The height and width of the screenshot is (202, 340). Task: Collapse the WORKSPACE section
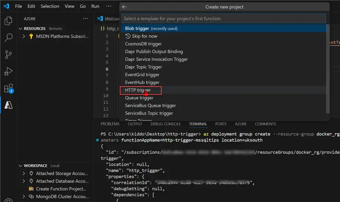[20, 166]
